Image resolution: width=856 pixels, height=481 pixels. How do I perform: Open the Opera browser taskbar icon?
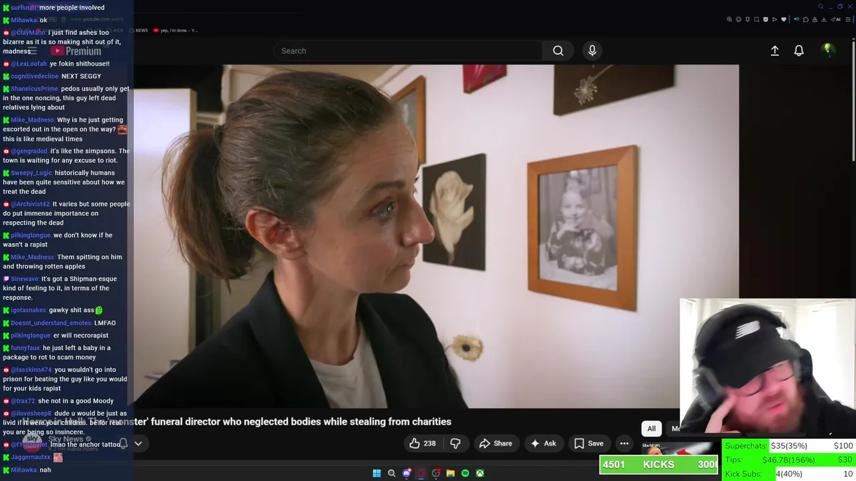coord(421,473)
